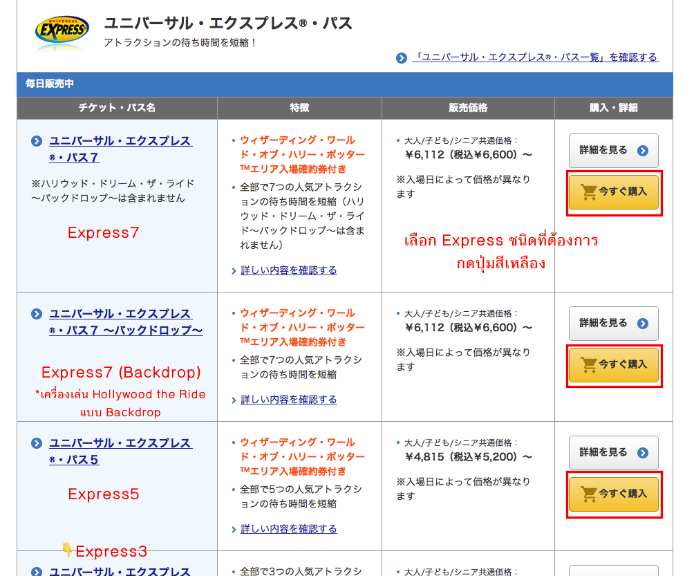Click the 購入・詳細 column header
Screen dimensions: 685x576
coord(614,108)
